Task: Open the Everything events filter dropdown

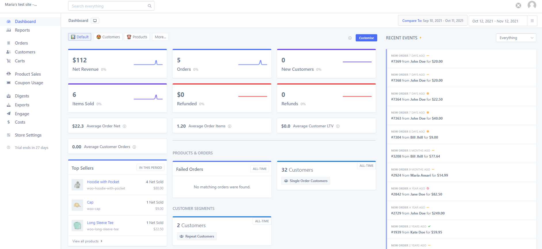Action: (516, 38)
